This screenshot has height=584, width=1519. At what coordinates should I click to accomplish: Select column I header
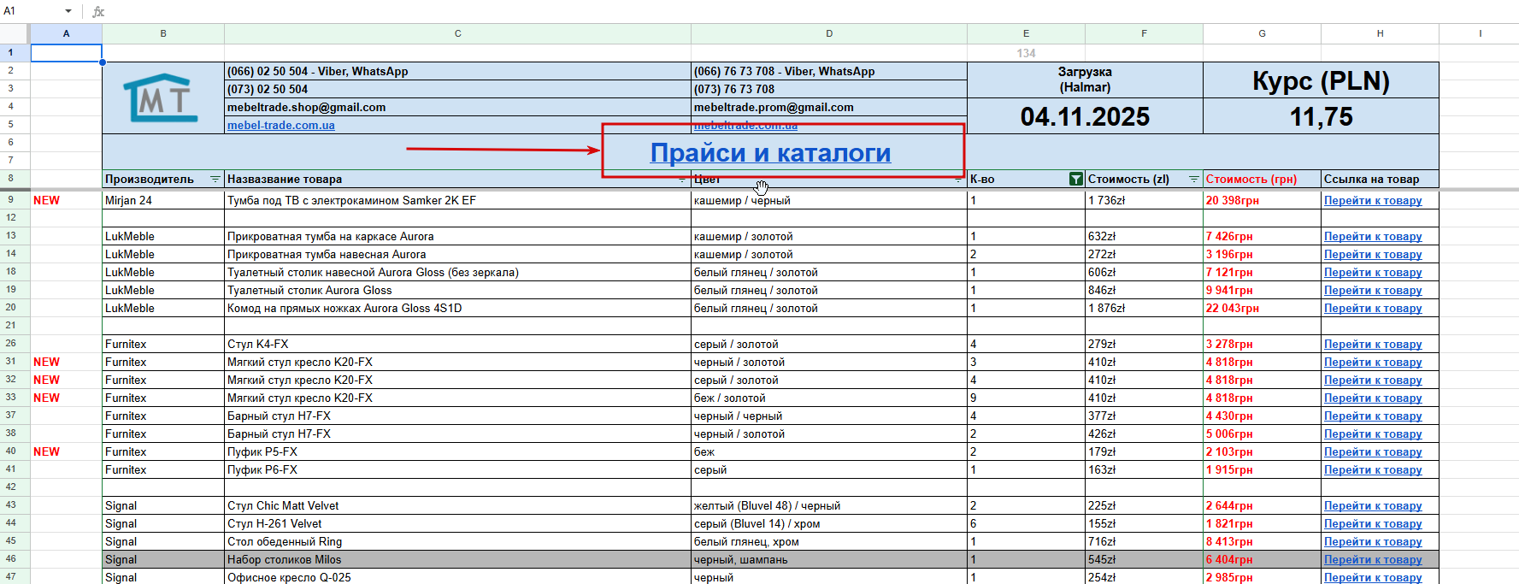pos(1480,33)
